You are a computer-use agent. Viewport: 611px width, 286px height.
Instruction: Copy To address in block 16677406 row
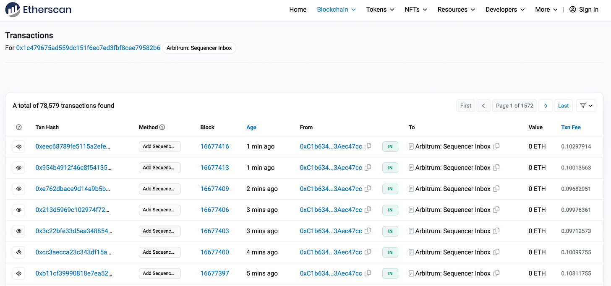coord(496,210)
